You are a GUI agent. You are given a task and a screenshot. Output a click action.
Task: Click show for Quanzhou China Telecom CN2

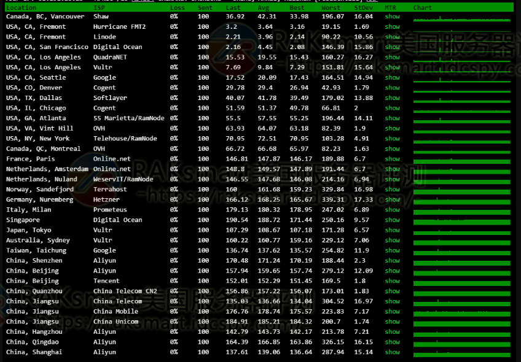pos(392,291)
